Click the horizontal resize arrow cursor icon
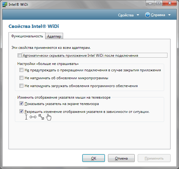Viewport: 179px width, 169px height. pos(33,117)
